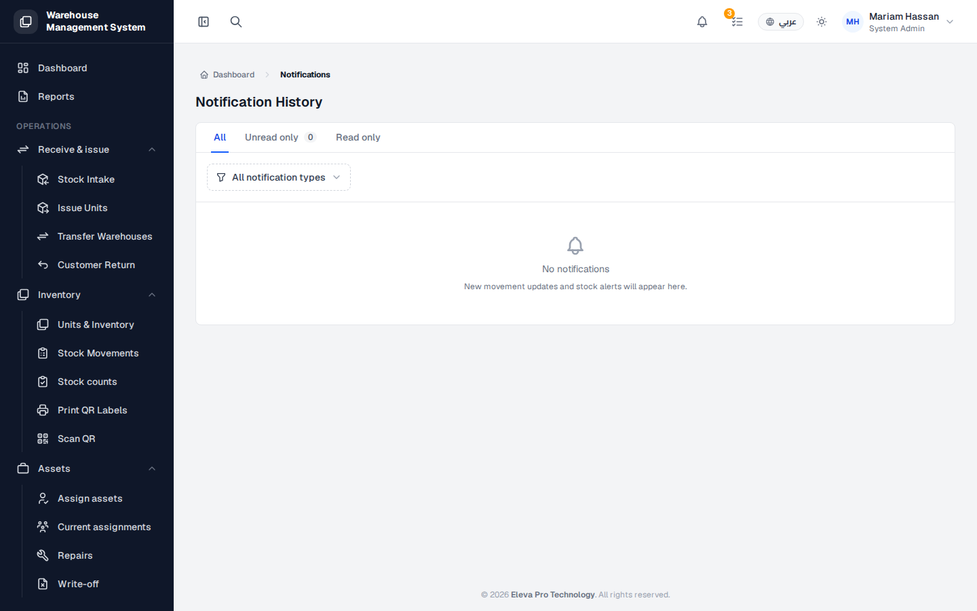Click the Scan QR code icon
The width and height of the screenshot is (977, 611).
(43, 439)
